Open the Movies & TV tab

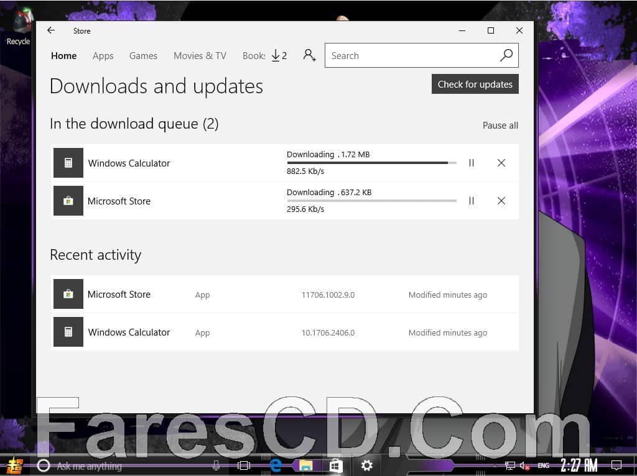click(x=200, y=55)
